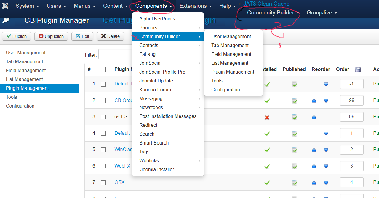The height and width of the screenshot is (198, 379).
Task: Expand the GroupJive dropdown
Action: click(x=322, y=13)
